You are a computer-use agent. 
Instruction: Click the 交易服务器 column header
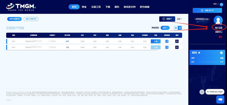[x=33, y=35]
